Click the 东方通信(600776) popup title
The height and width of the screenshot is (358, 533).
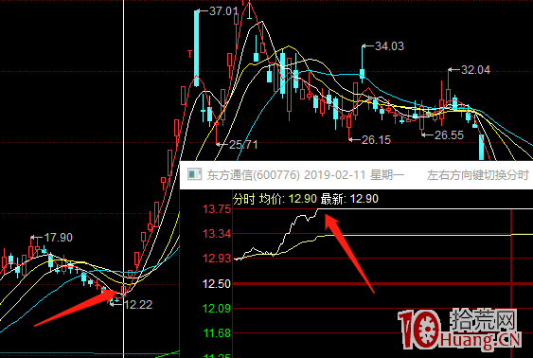point(253,175)
